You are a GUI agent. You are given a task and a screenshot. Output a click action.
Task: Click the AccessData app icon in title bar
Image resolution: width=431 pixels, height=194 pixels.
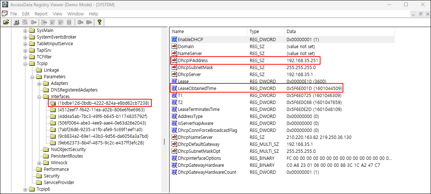click(x=5, y=5)
